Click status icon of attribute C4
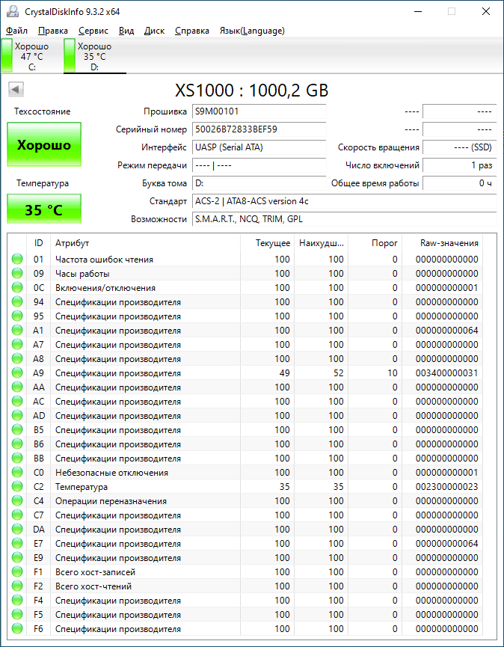 coord(17,501)
